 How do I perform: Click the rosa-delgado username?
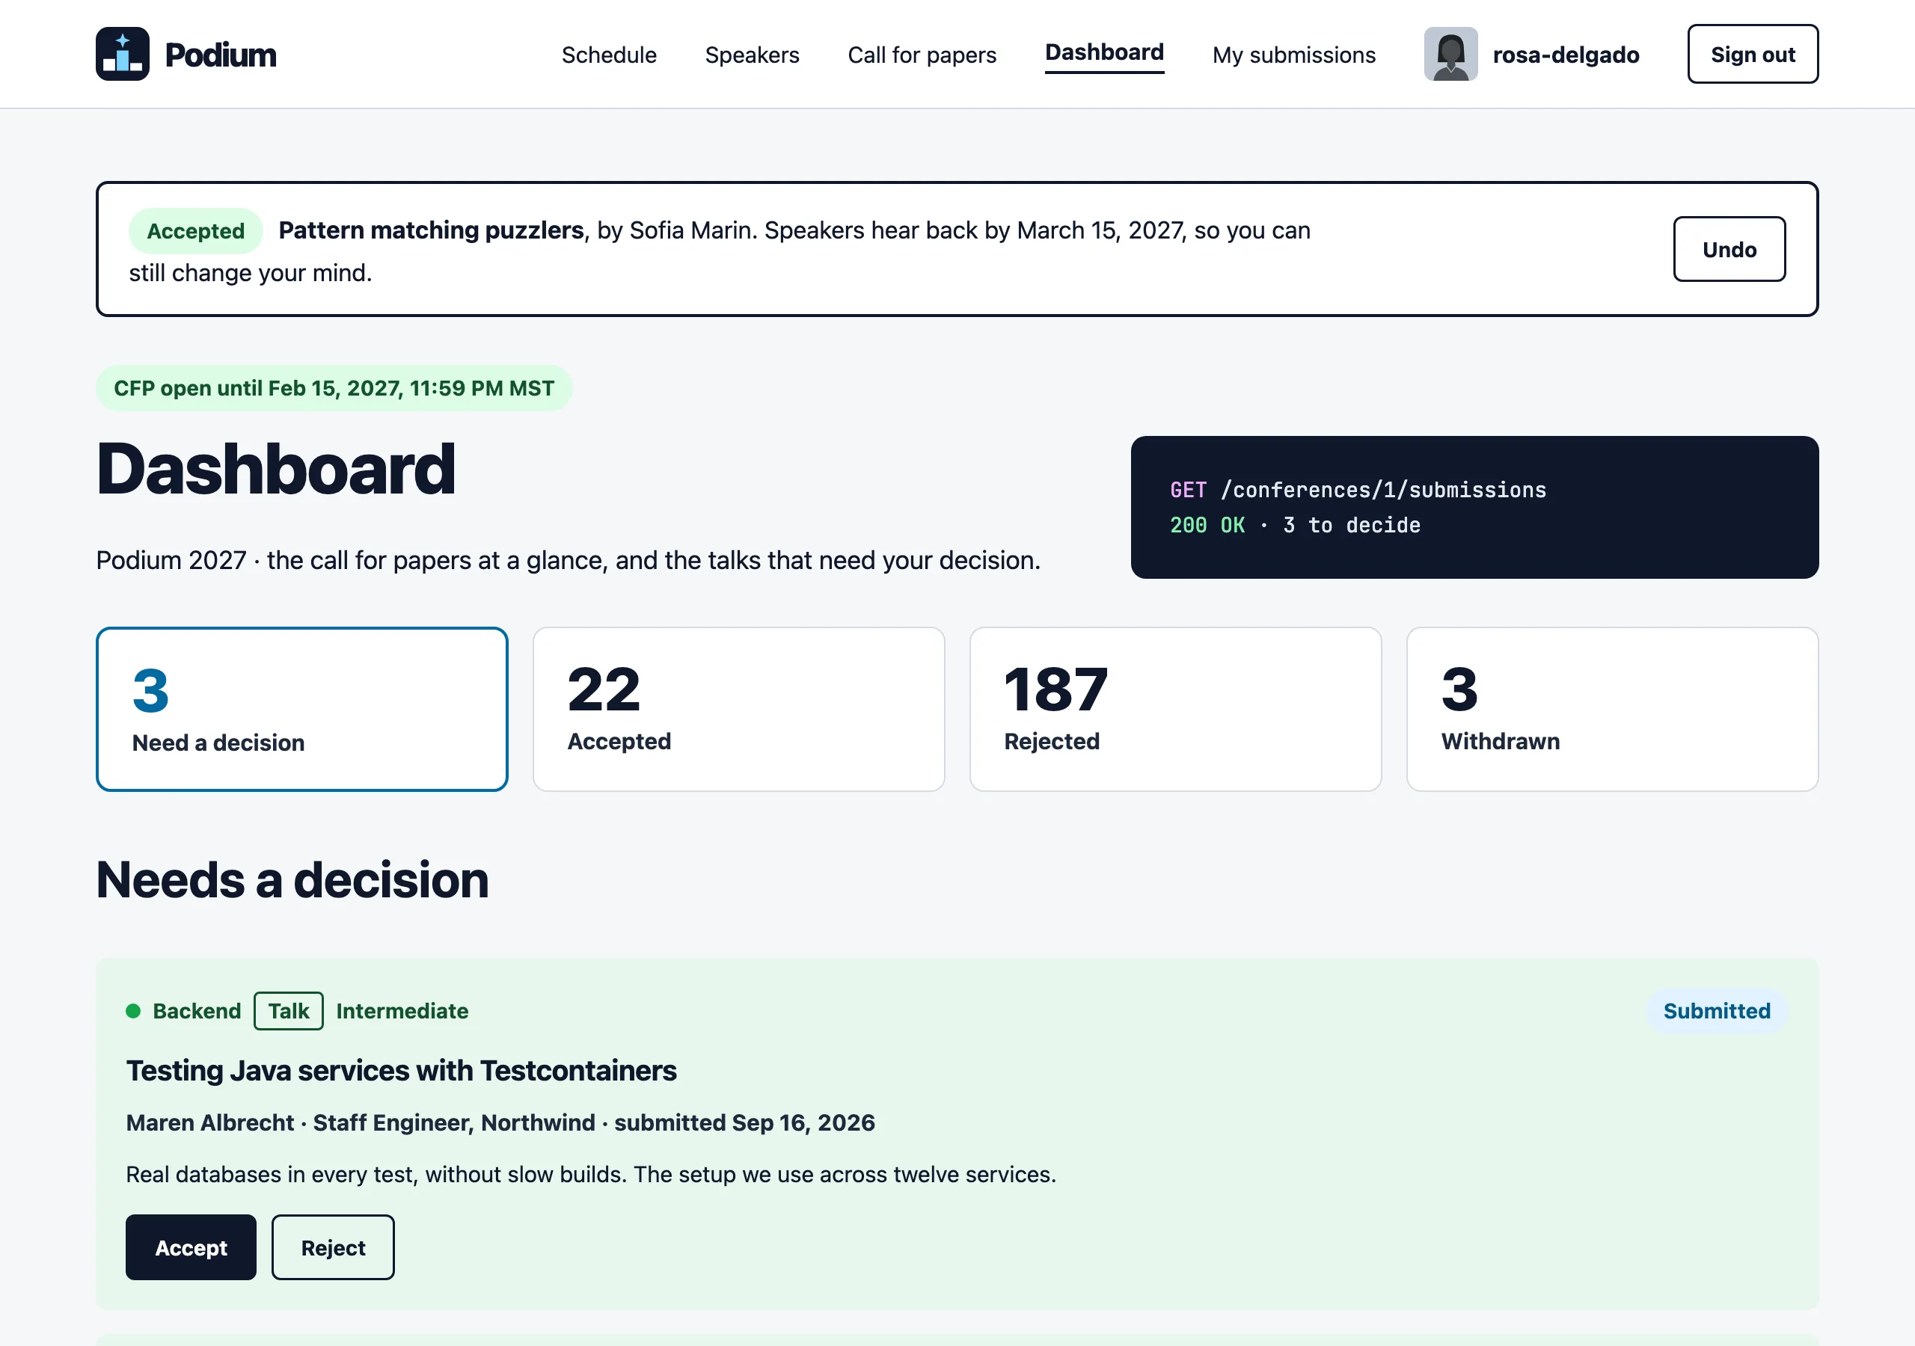tap(1566, 55)
